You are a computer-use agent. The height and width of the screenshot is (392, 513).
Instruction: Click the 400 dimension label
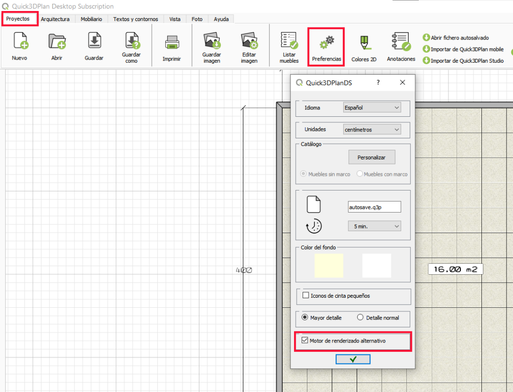click(244, 270)
